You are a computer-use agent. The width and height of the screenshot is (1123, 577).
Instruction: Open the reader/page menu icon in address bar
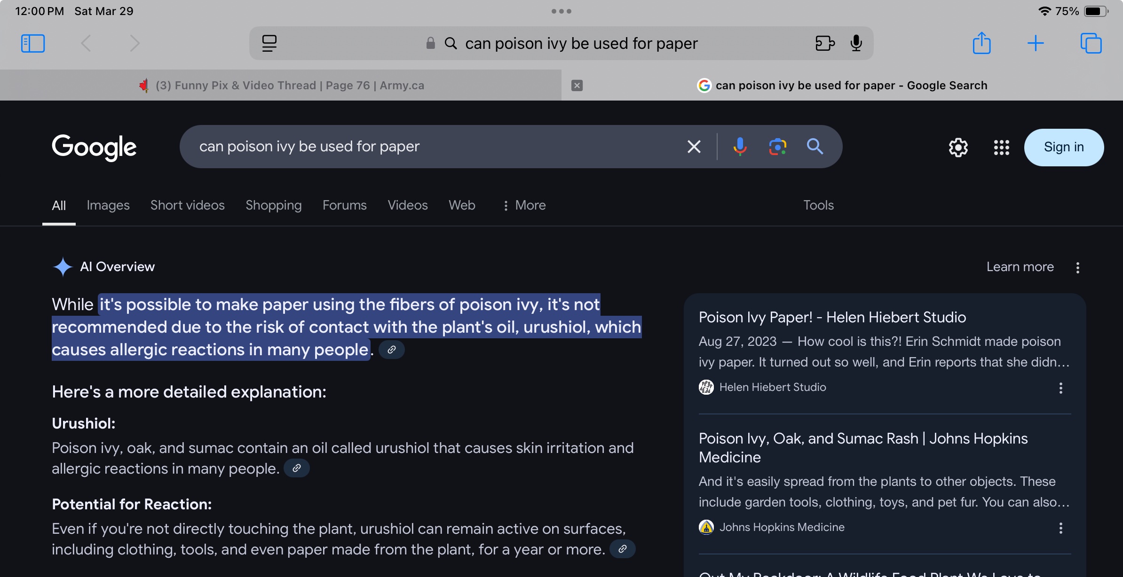click(269, 43)
